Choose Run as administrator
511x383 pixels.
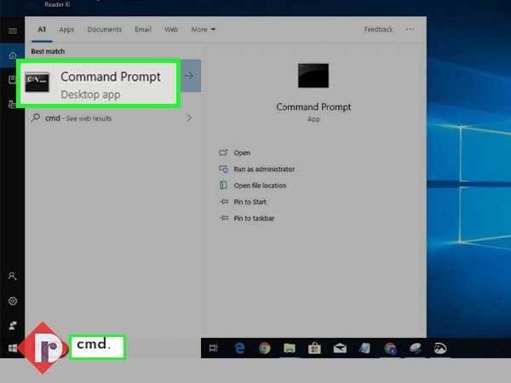[264, 169]
